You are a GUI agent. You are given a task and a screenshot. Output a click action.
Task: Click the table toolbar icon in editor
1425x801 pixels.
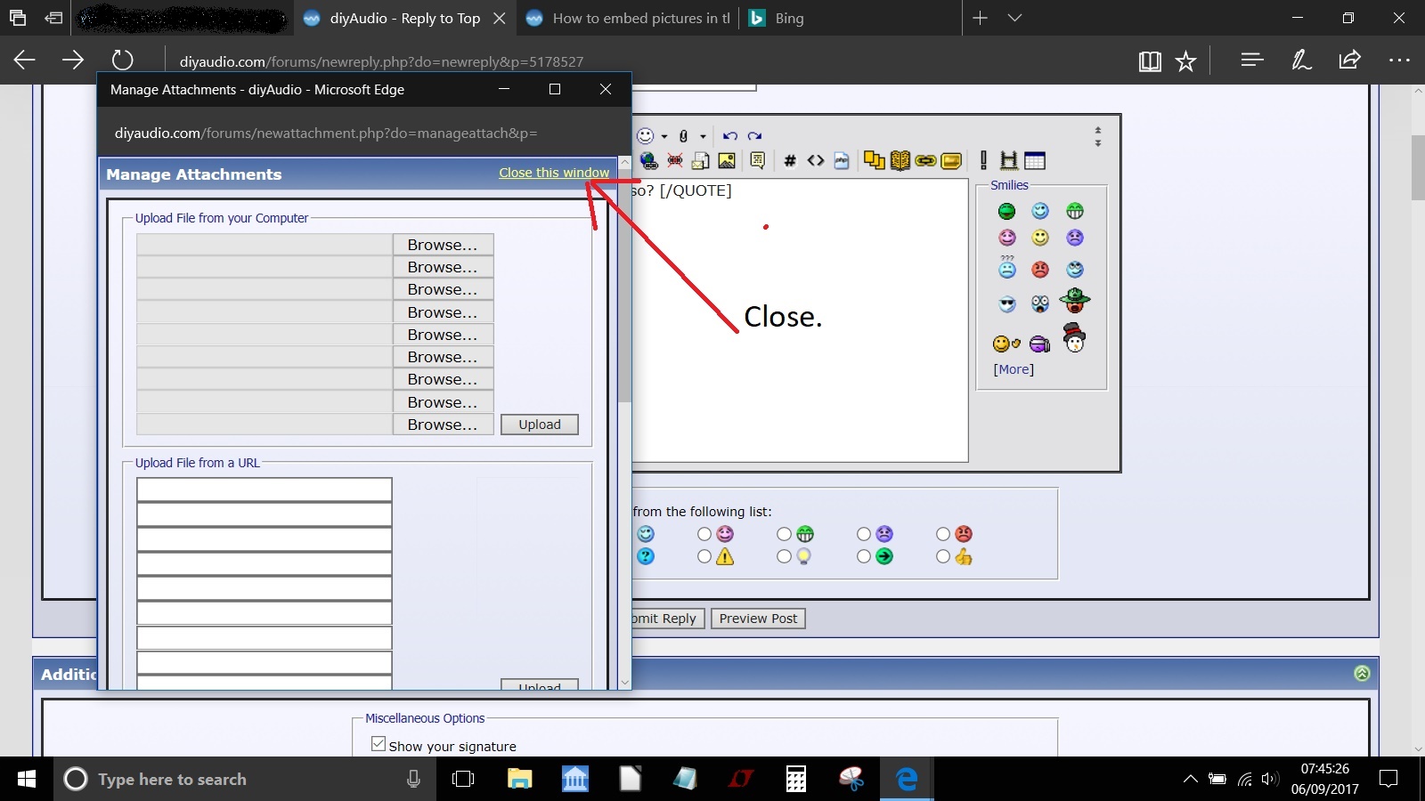coord(1035,161)
